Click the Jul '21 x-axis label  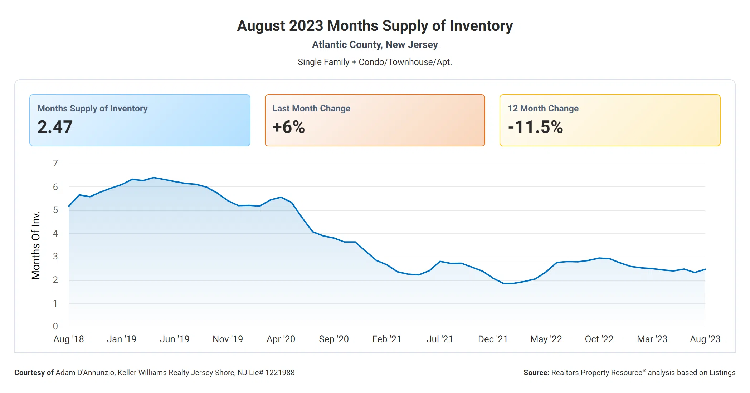point(440,339)
